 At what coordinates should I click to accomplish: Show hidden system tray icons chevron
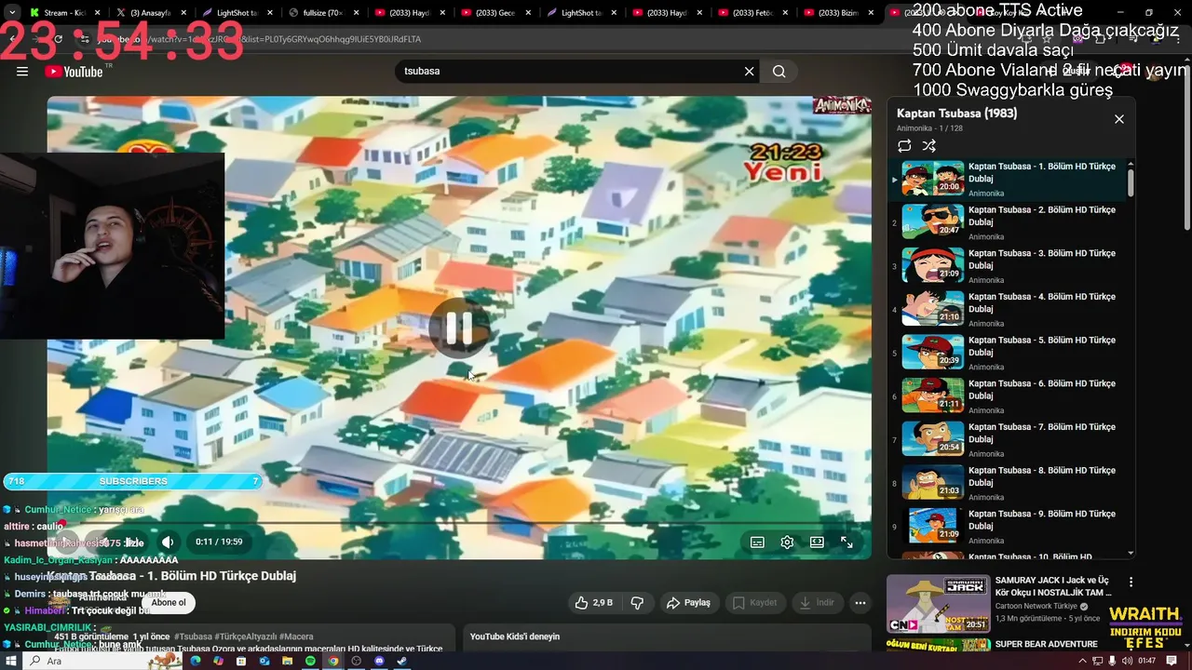(1082, 661)
